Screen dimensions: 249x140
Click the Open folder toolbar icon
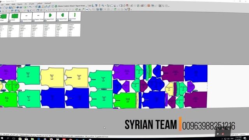[7, 8]
